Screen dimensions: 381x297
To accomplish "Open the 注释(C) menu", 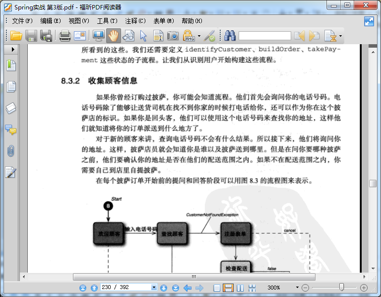I will [135, 21].
